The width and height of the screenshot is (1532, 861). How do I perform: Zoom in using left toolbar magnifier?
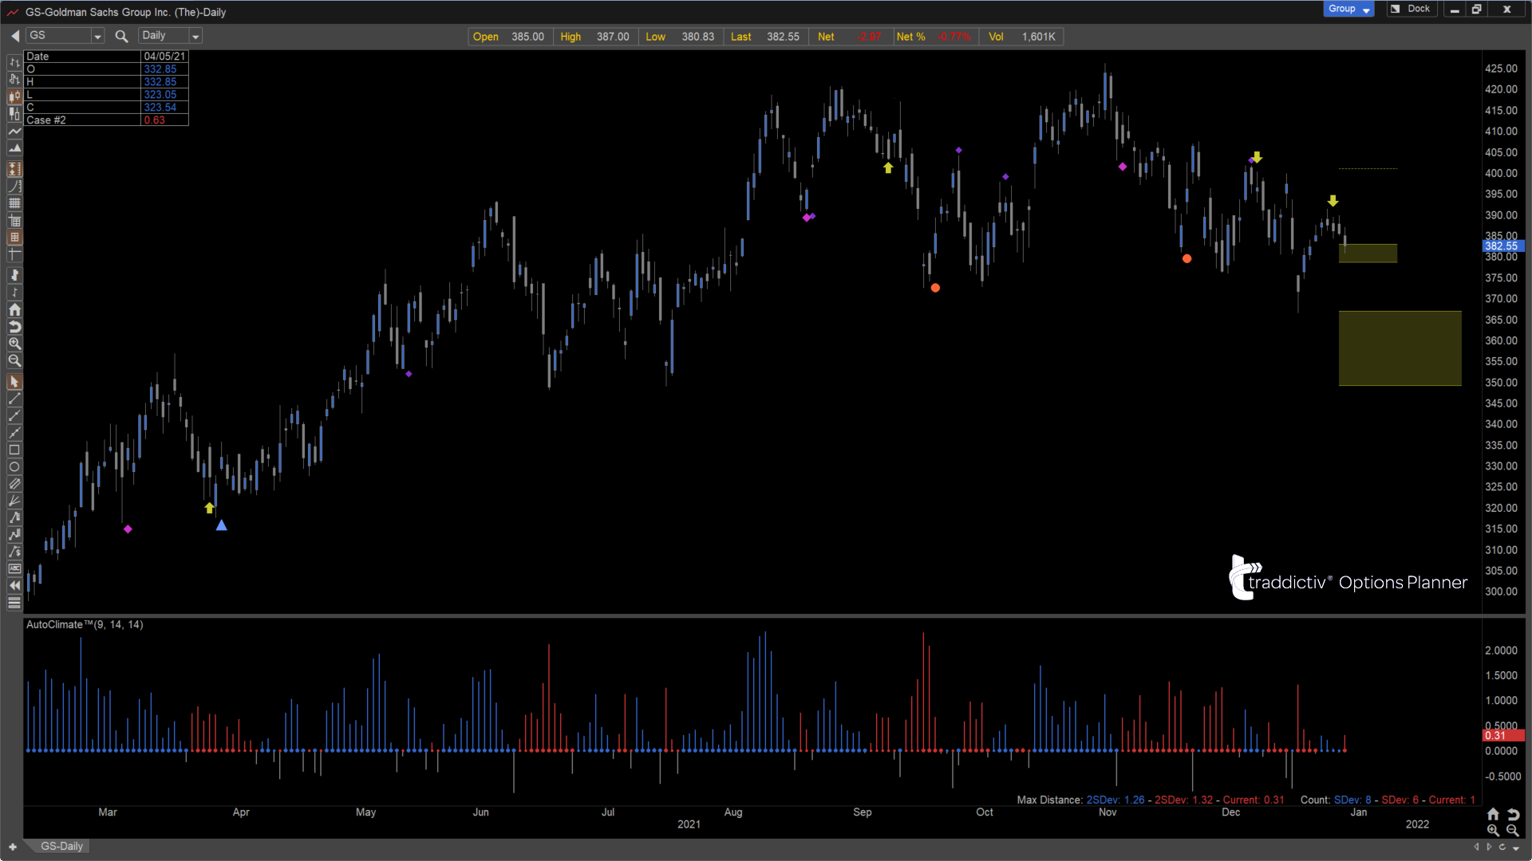pos(14,344)
